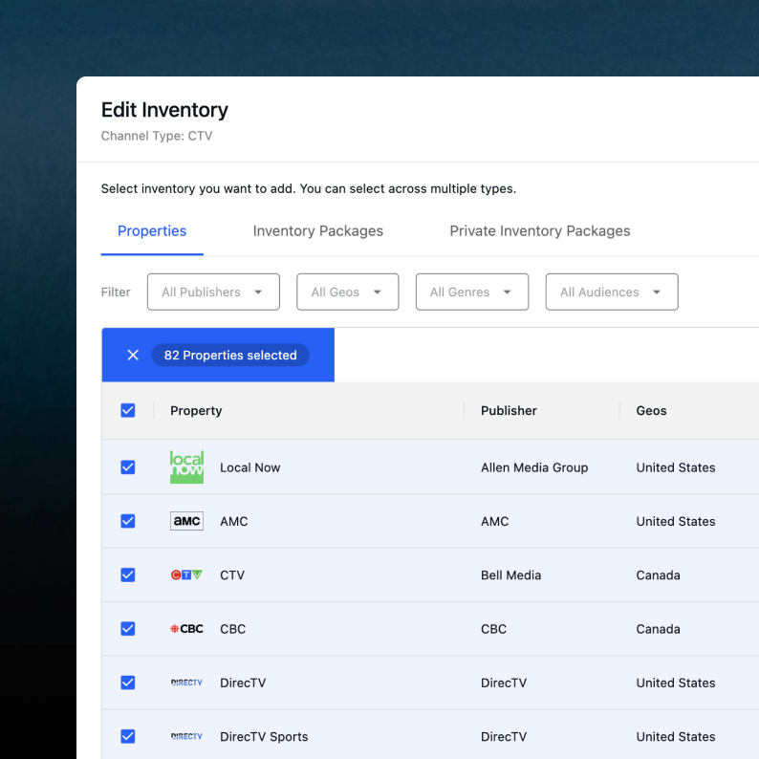This screenshot has height=759, width=759.
Task: Open the Private Inventory Packages tab
Action: (540, 231)
